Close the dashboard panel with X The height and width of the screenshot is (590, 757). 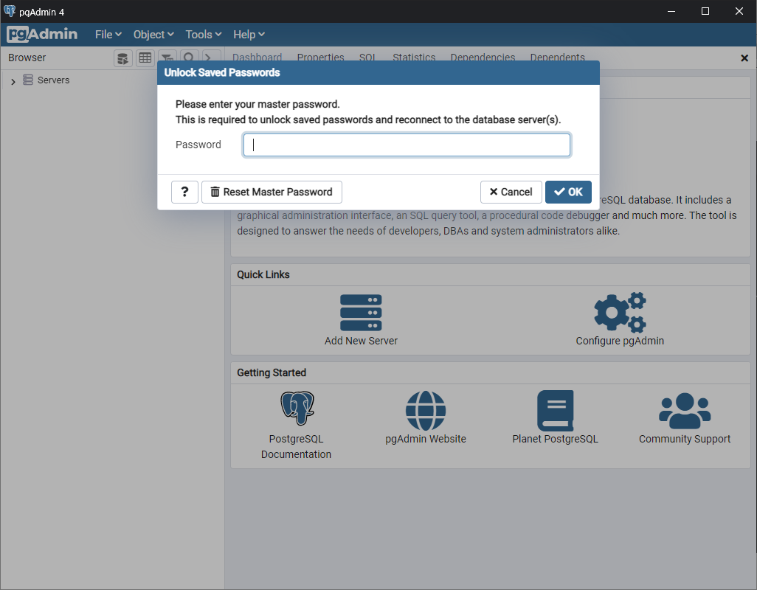[744, 58]
